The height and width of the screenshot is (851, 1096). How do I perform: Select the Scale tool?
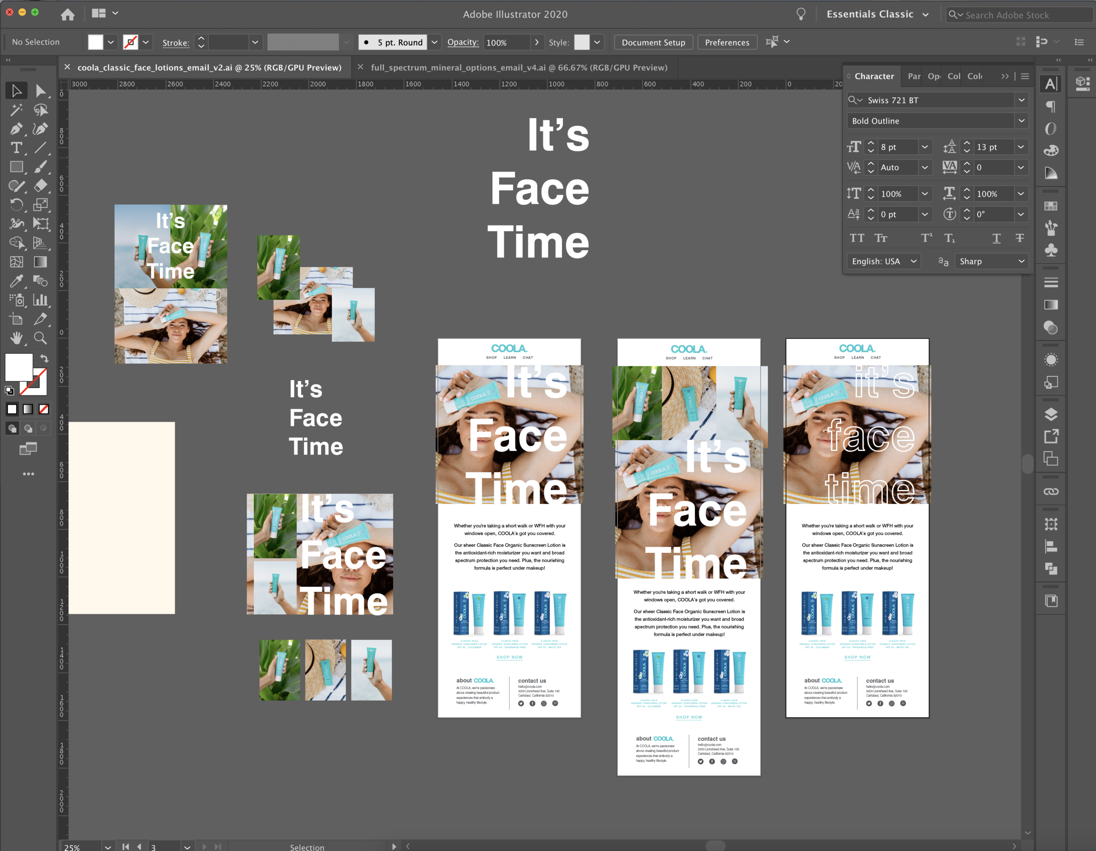(x=41, y=205)
